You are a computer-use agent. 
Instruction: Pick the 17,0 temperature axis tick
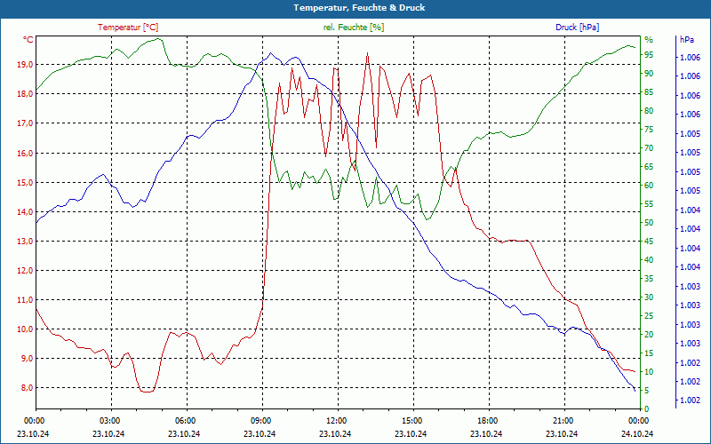pyautogui.click(x=25, y=123)
